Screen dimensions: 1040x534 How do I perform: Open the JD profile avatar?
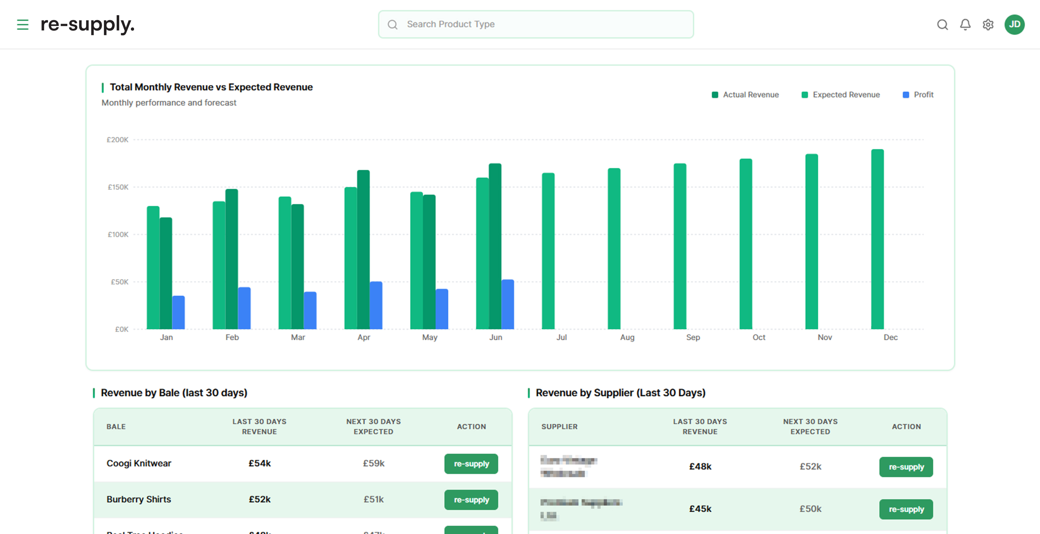point(1015,25)
